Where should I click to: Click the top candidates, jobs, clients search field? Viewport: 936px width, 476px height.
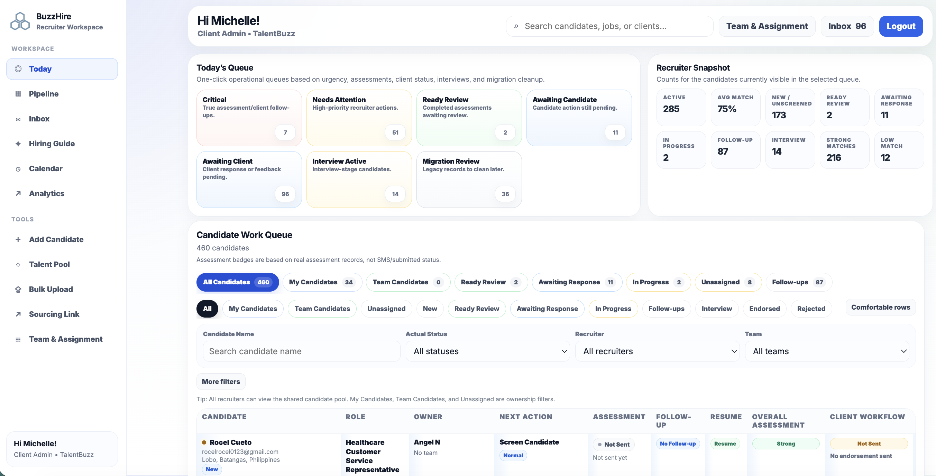[609, 26]
